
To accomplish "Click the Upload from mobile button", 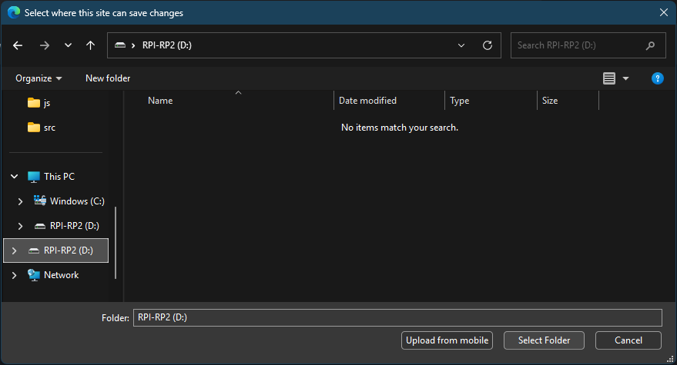I will 447,340.
